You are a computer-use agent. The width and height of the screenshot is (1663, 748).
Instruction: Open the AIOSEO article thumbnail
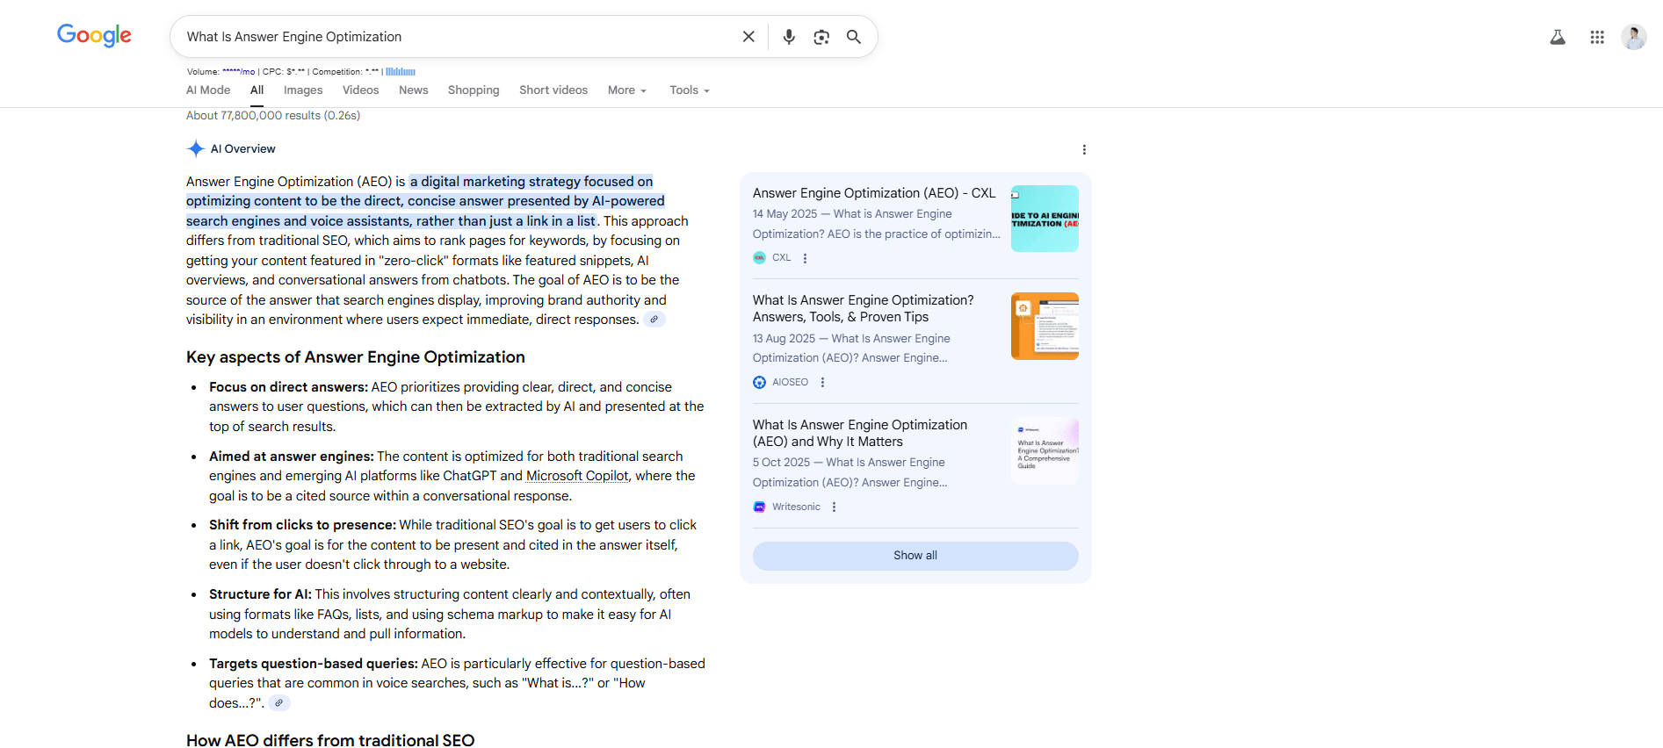point(1045,326)
